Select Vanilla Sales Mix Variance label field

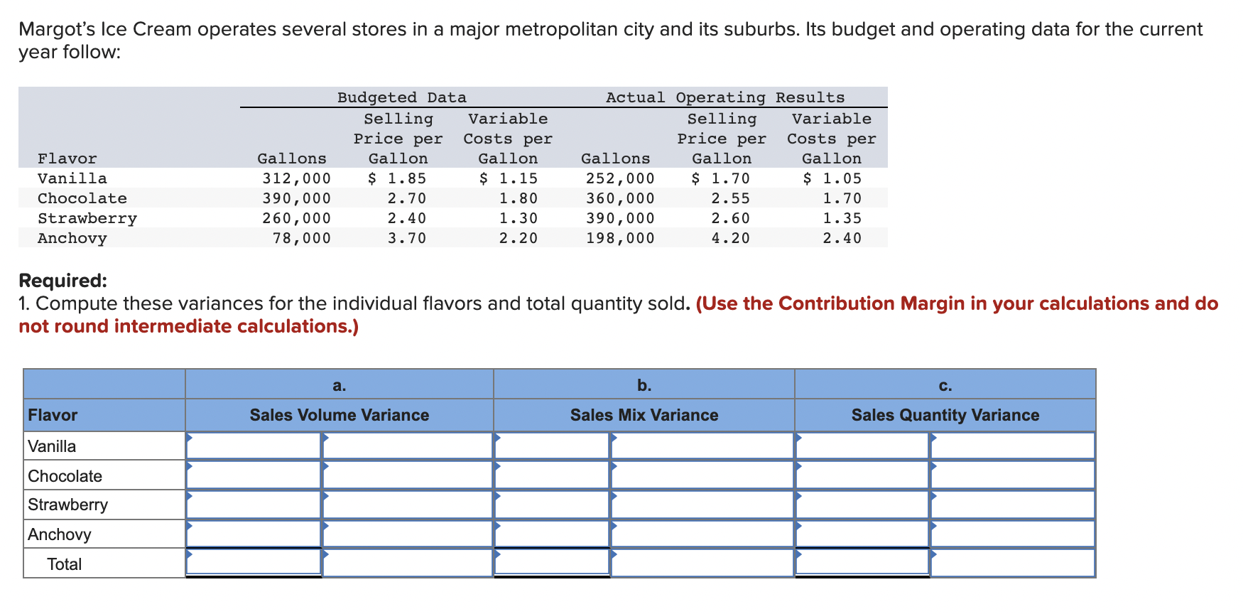click(702, 446)
